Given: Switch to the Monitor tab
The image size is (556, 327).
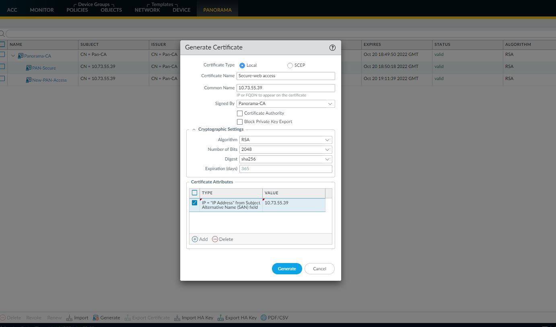Looking at the screenshot, I should 41,10.
